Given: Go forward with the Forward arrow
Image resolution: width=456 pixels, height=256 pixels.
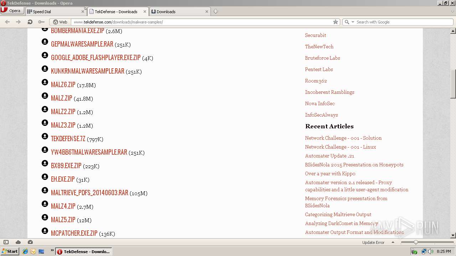Looking at the screenshot, I should (x=19, y=22).
